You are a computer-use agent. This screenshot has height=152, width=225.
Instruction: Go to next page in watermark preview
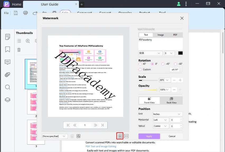pyautogui.click(x=95, y=125)
